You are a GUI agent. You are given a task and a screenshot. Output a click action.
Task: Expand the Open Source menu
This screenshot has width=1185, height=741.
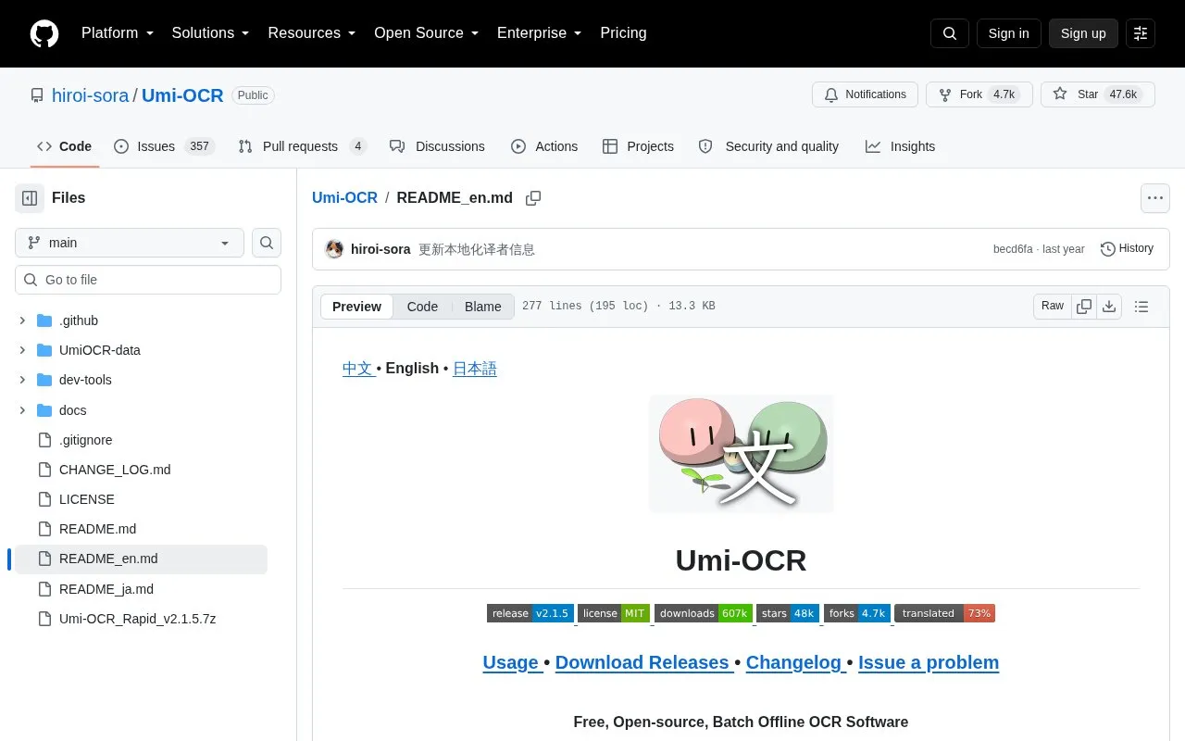(x=427, y=33)
